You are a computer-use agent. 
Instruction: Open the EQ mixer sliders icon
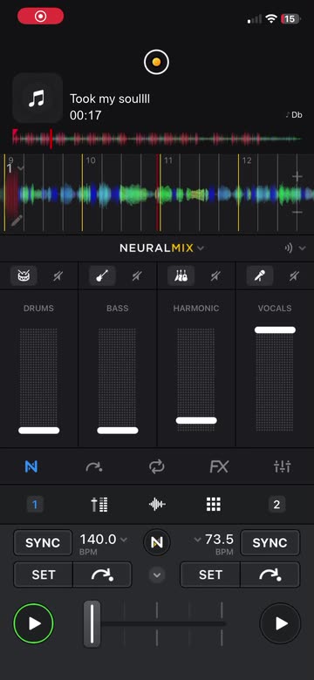pos(283,467)
